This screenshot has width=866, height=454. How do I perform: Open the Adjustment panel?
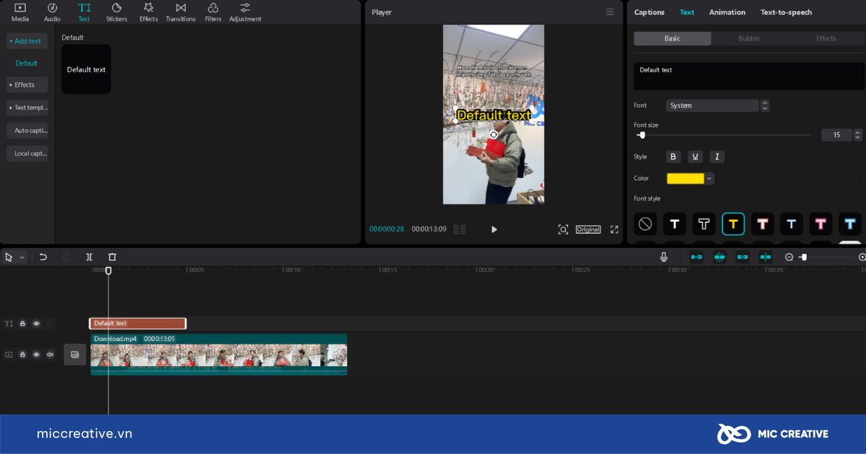coord(245,12)
